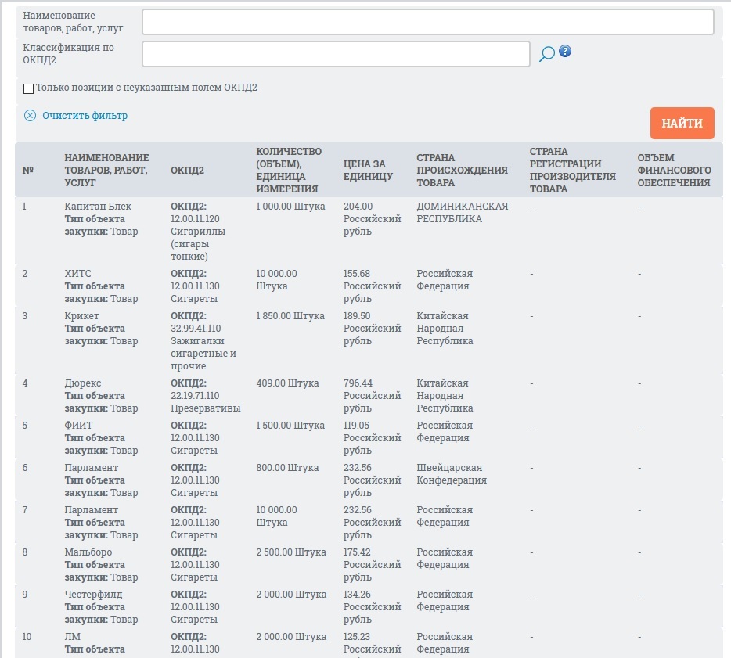Click the circled X clear filter icon

31,116
